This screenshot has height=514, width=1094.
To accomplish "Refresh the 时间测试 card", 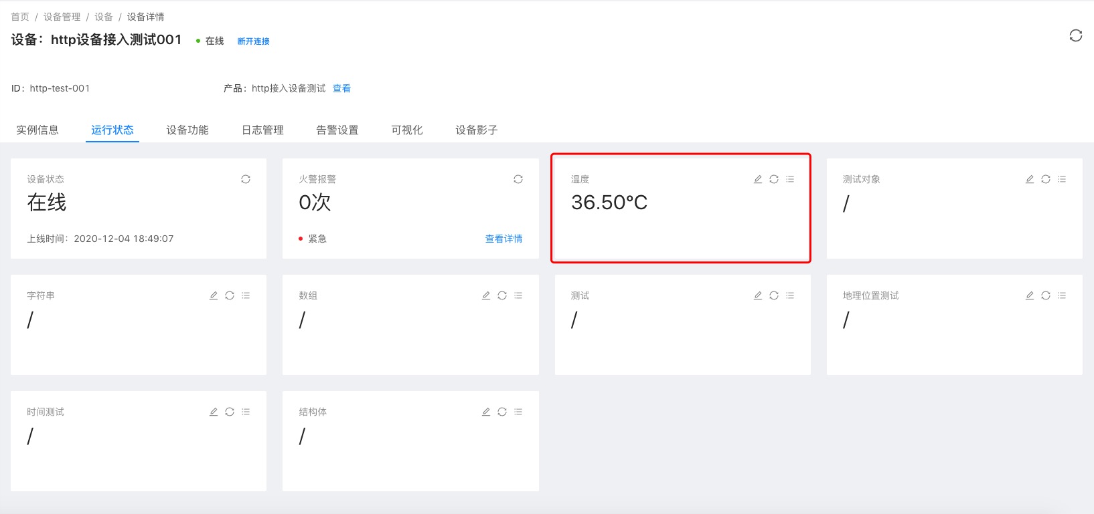I will [x=230, y=412].
